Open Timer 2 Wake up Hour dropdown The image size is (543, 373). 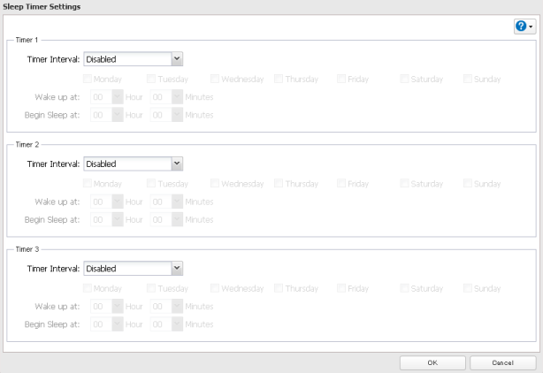[x=107, y=202]
